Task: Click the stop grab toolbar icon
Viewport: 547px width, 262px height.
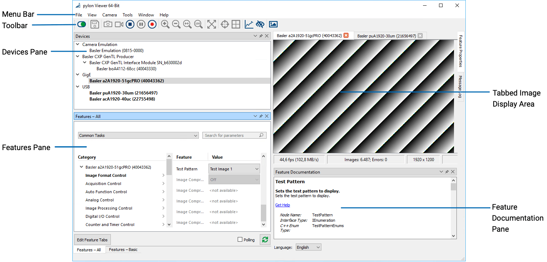Action: coord(130,24)
